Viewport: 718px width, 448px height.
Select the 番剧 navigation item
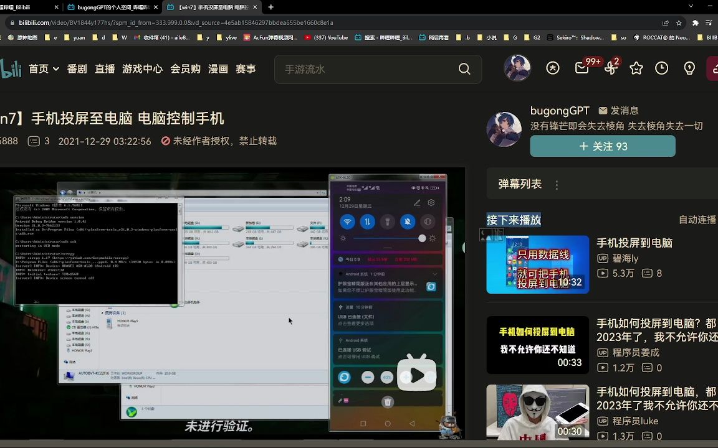click(x=76, y=69)
